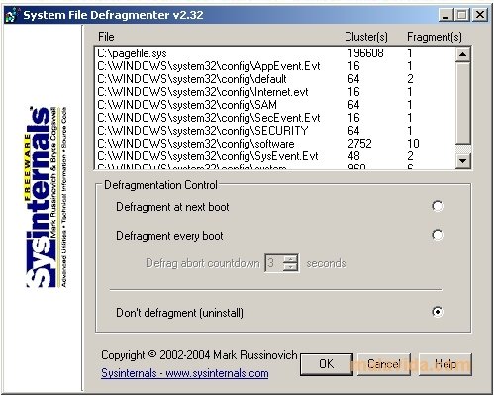Click the file list vertical scrollbar thumb
The height and width of the screenshot is (396, 494).
click(x=462, y=103)
